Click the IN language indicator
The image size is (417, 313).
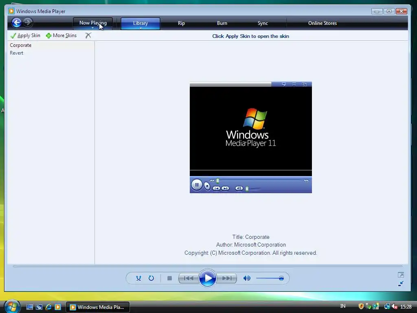343,306
